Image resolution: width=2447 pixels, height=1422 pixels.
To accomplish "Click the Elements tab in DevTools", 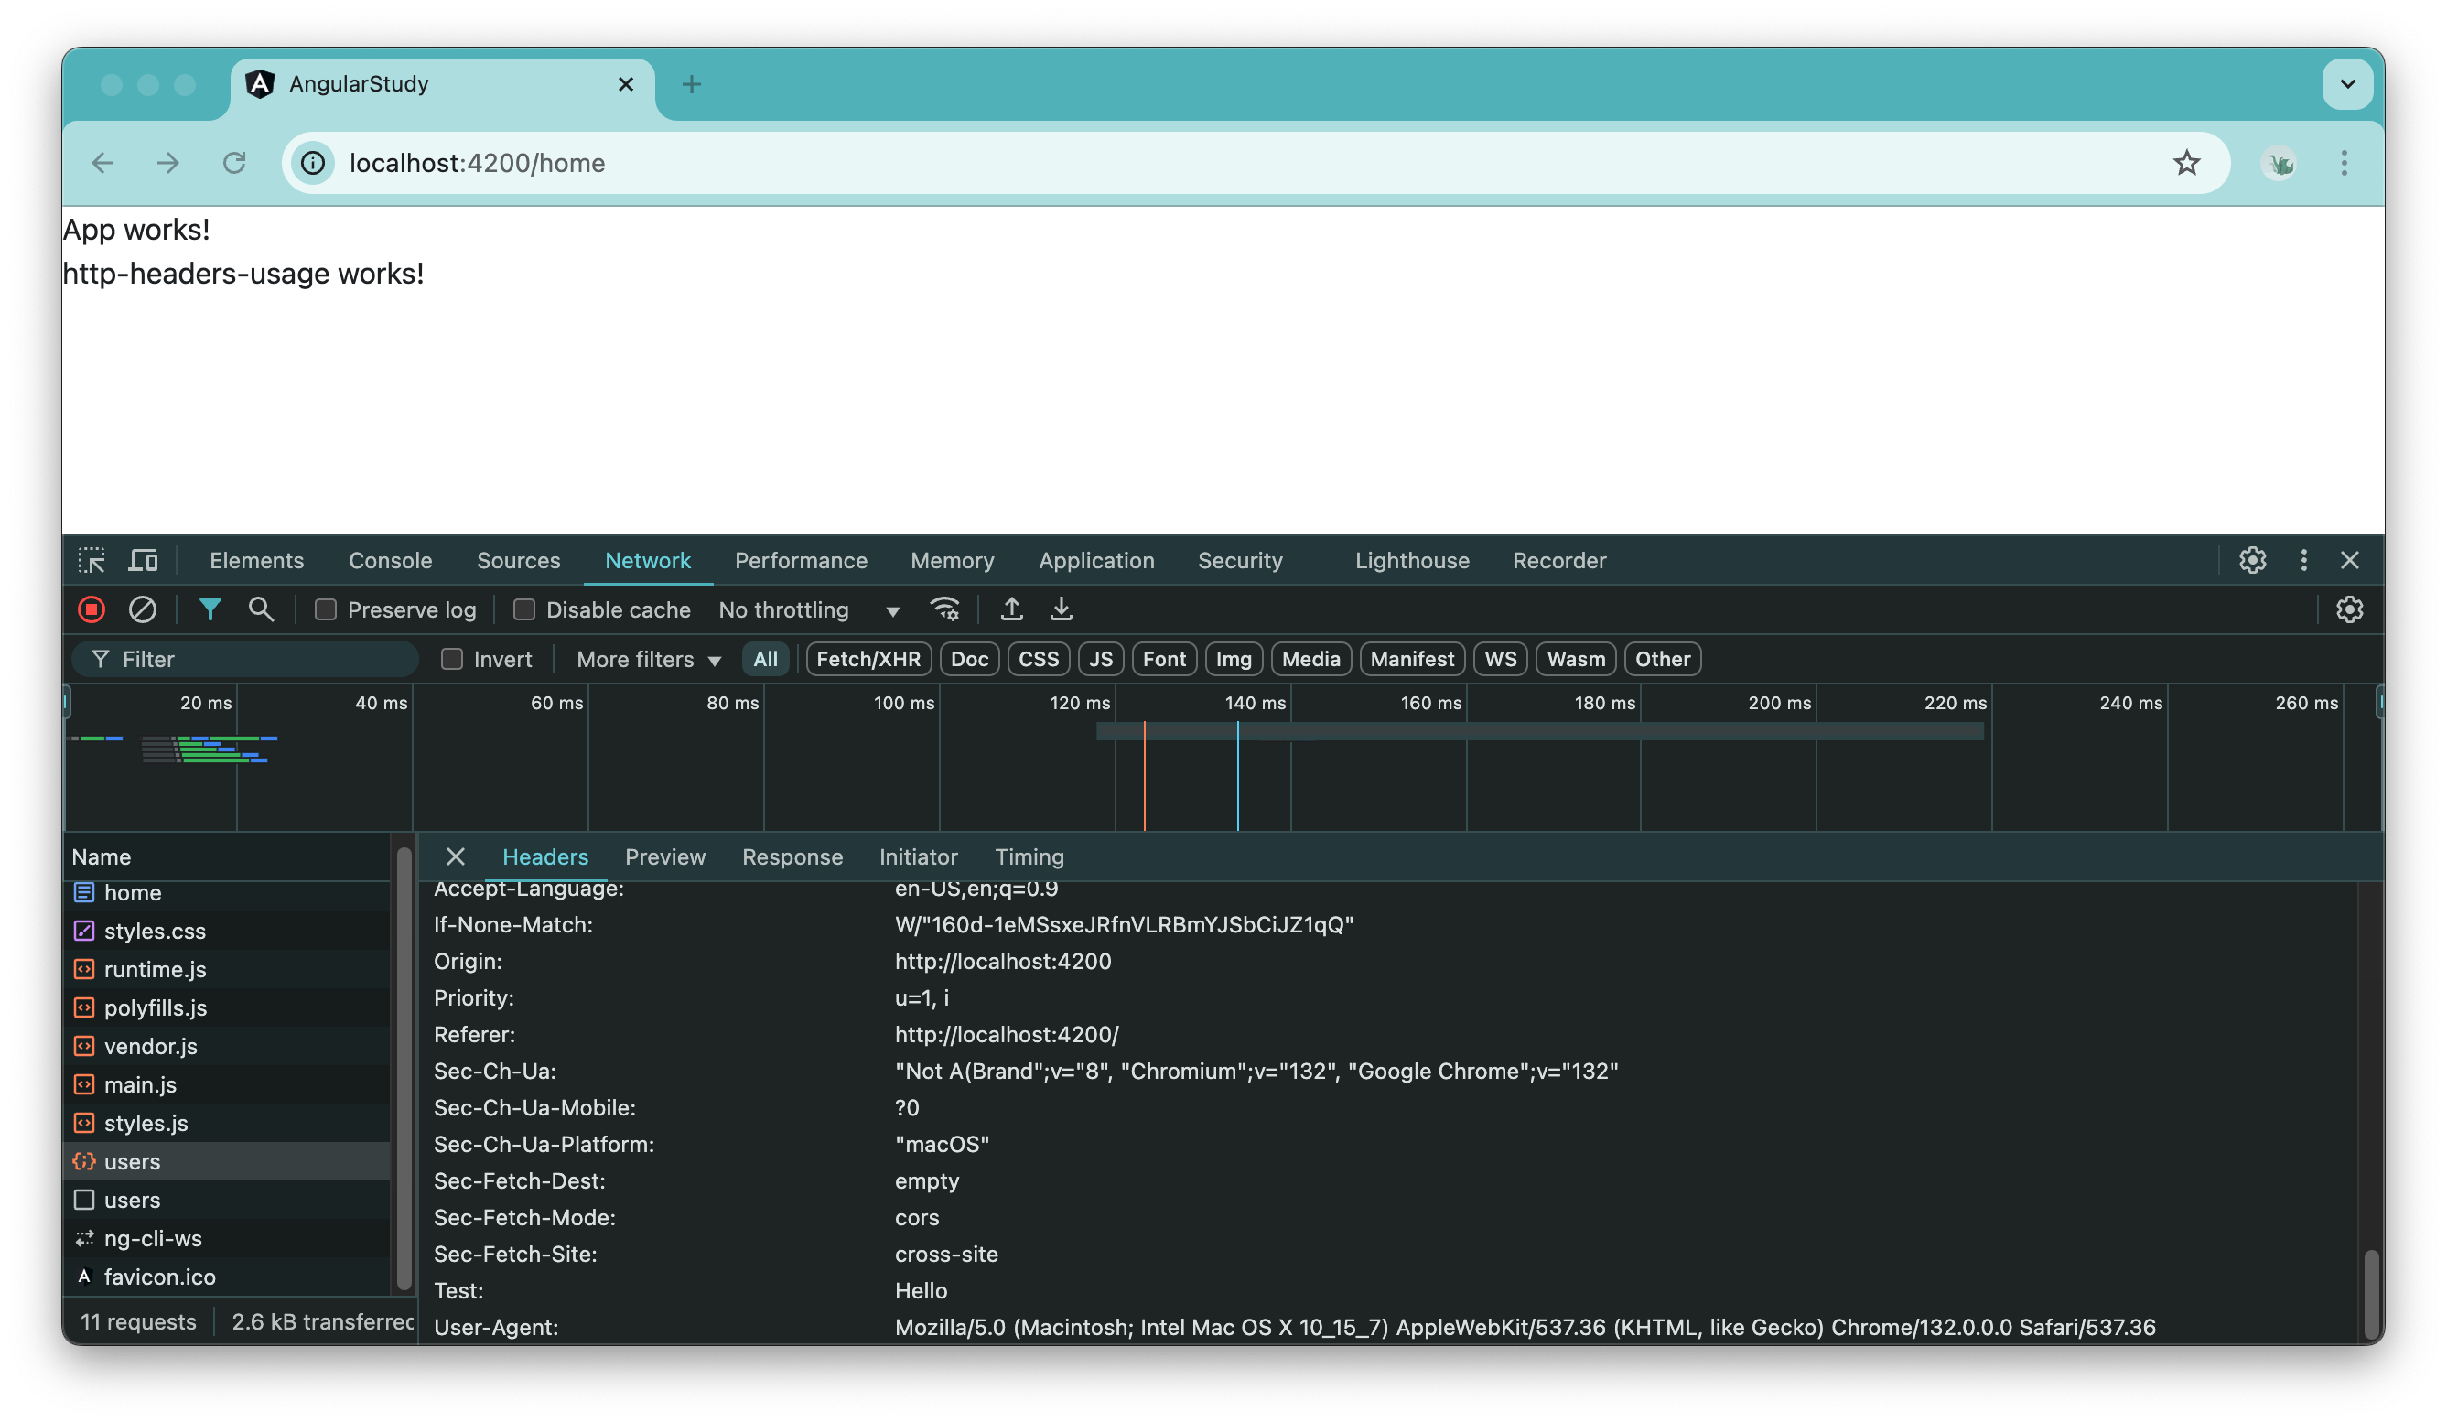I will click(257, 558).
